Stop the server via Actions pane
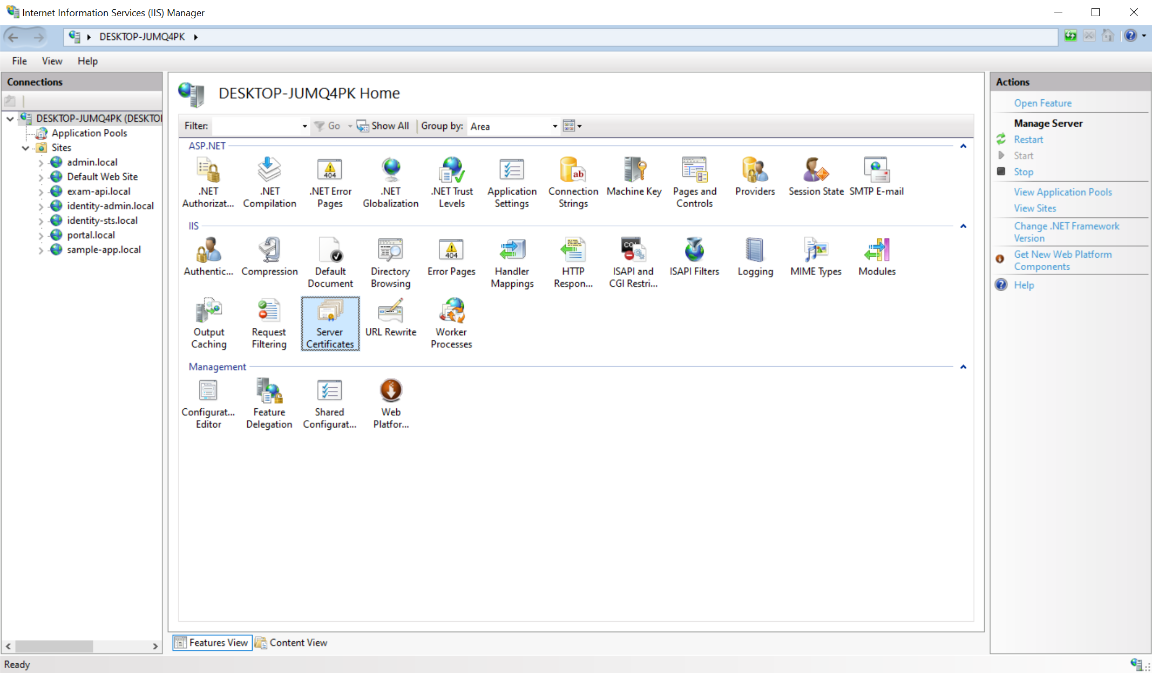The height and width of the screenshot is (673, 1152). (x=1022, y=171)
